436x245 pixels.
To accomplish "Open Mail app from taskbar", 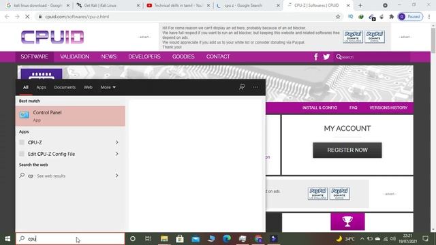I will pyautogui.click(x=196, y=239).
